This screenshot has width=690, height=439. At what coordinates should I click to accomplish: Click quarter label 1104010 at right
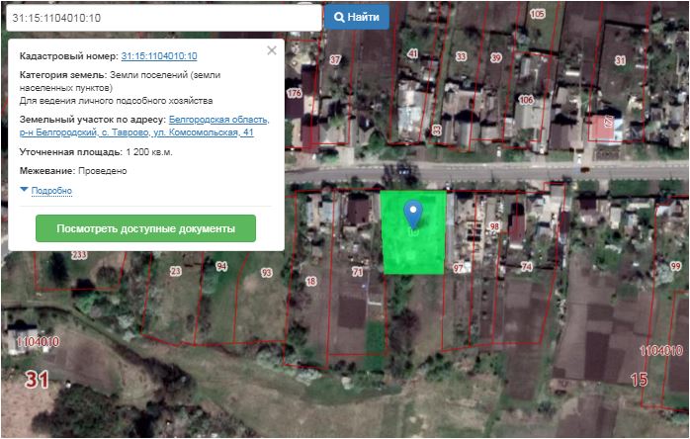[661, 350]
